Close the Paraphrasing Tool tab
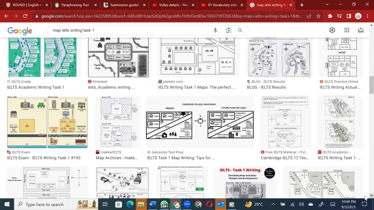 pyautogui.click(x=95, y=5)
